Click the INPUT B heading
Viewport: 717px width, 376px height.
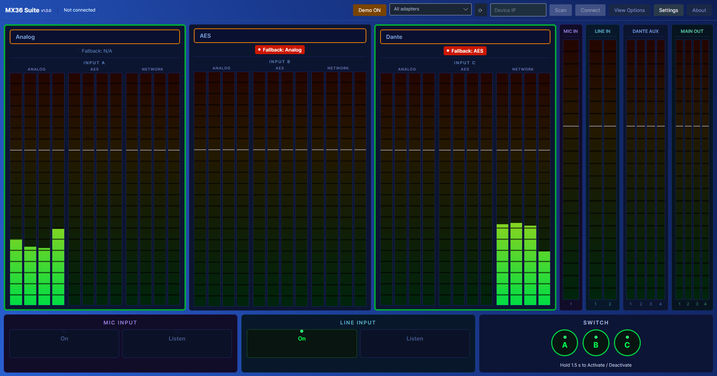[x=280, y=62]
